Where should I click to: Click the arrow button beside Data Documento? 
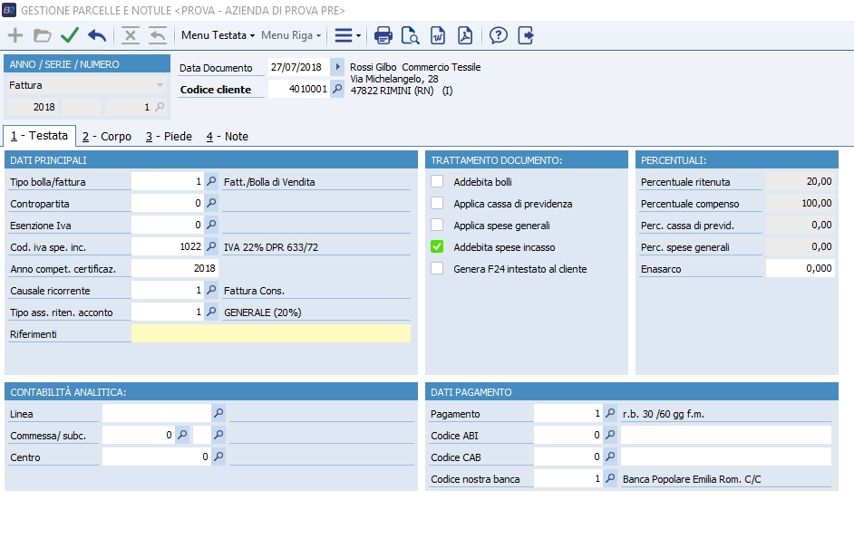pos(337,67)
